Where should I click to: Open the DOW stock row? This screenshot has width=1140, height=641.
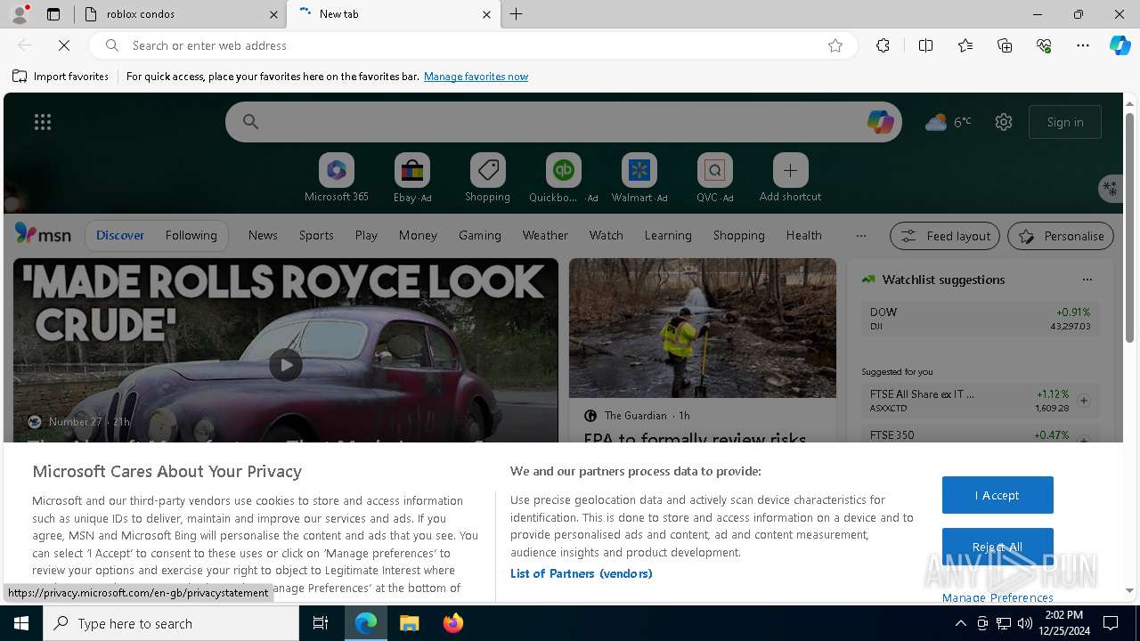tap(980, 319)
